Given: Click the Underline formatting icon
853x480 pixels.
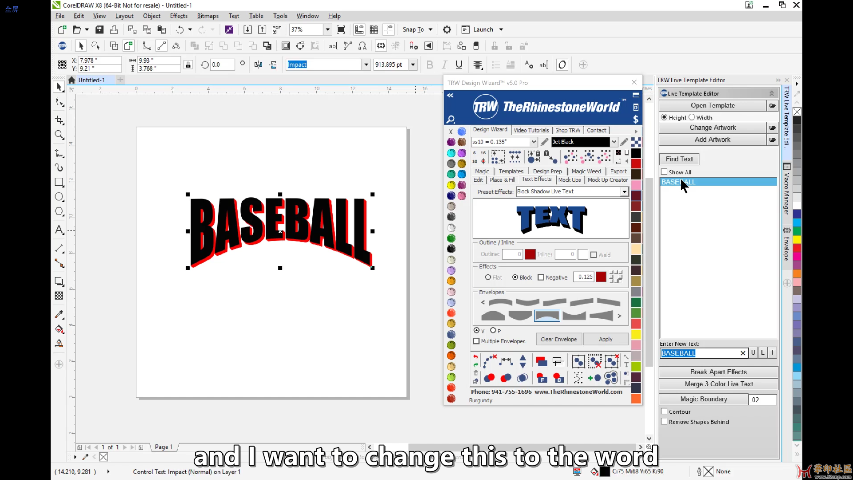Looking at the screenshot, I should click(459, 65).
